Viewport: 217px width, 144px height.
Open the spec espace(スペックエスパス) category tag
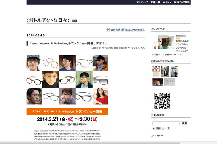click(129, 48)
